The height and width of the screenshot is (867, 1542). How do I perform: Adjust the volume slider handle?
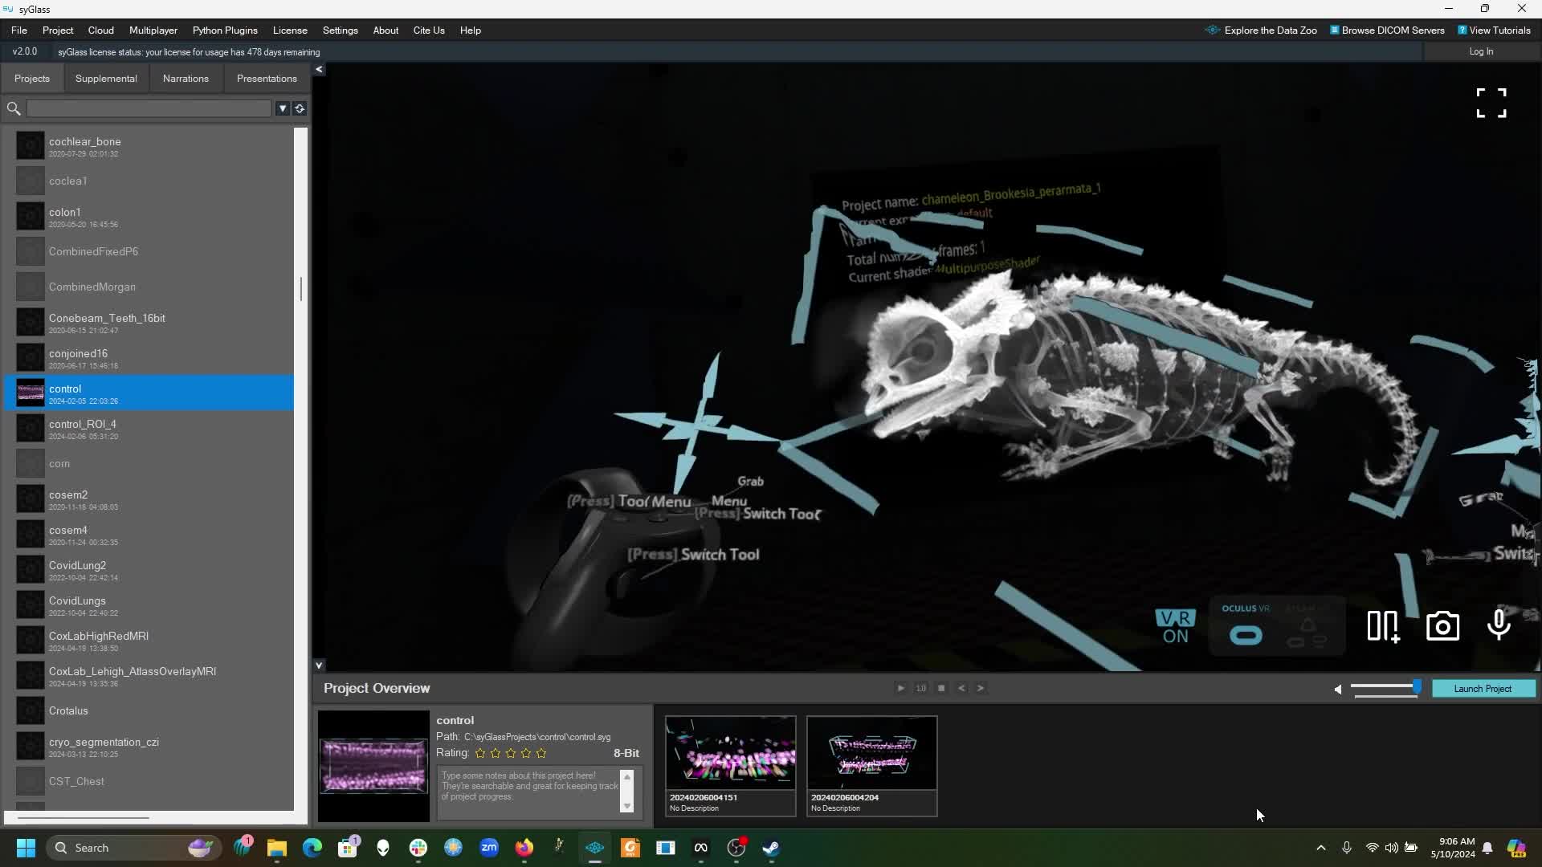(x=1417, y=686)
